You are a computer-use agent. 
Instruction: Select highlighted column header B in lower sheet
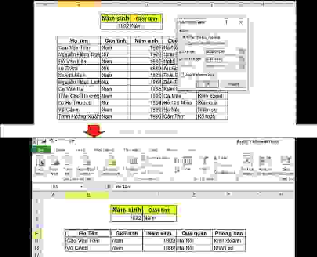coord(87,195)
